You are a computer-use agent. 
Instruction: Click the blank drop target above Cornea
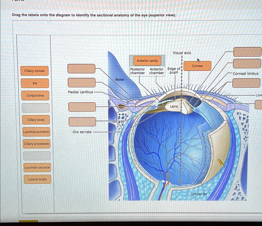[247, 52]
